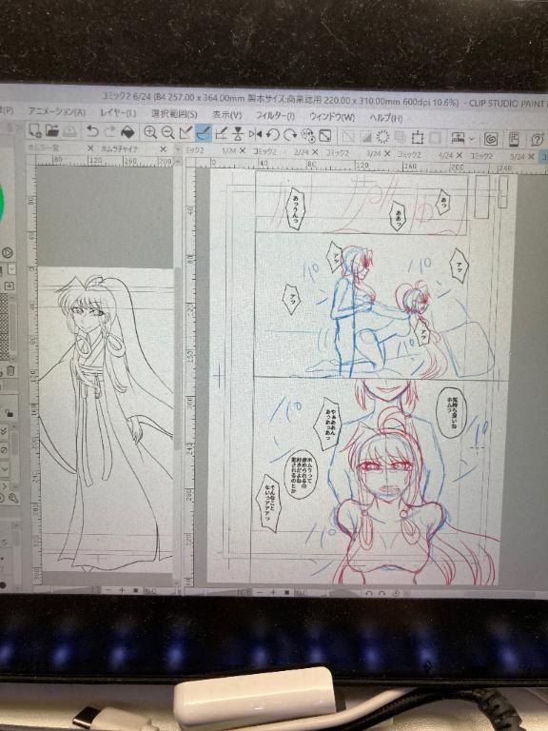Click the scale/rotate transform icon
548x731 pixels.
point(186,133)
